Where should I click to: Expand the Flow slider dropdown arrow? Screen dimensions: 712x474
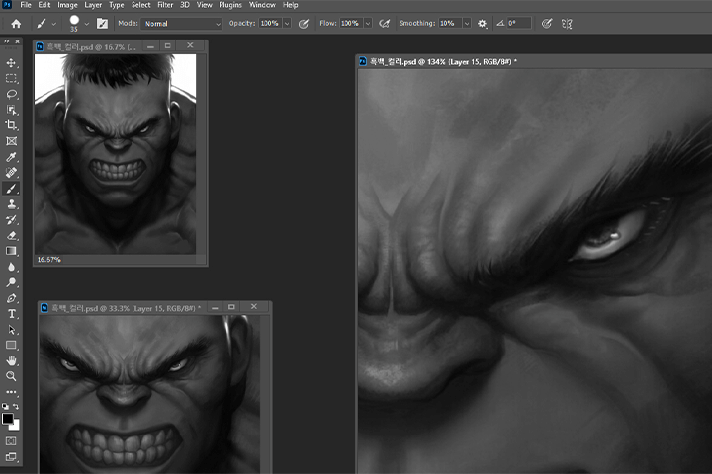368,23
